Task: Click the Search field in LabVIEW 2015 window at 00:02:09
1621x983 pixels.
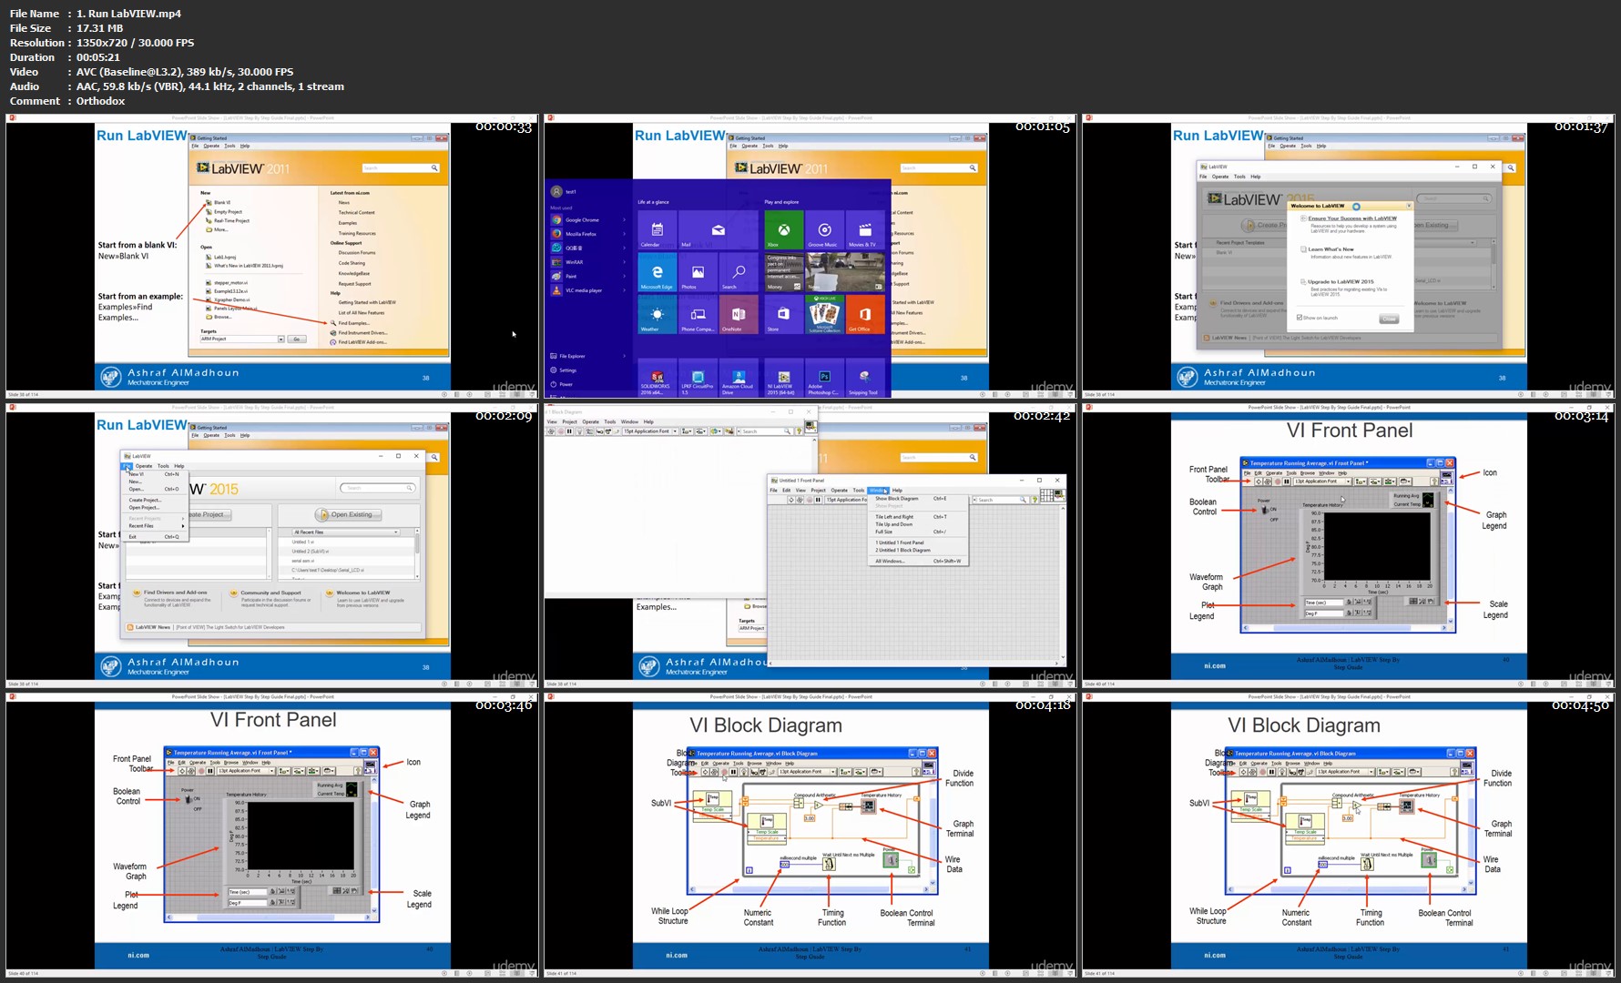Action: pos(378,488)
